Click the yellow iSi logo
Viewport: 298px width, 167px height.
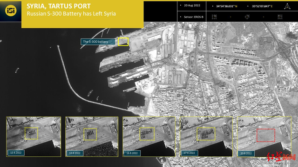[x=11, y=10]
